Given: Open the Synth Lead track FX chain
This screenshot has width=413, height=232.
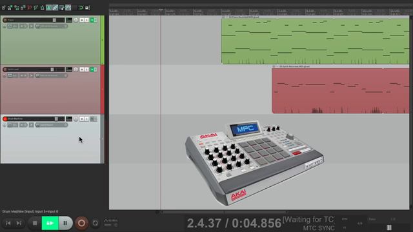Looking at the screenshot, I should pos(92,70).
